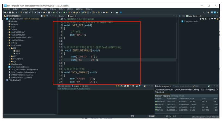Open the Refactor menu
The width and height of the screenshot is (224, 122).
(34, 9)
